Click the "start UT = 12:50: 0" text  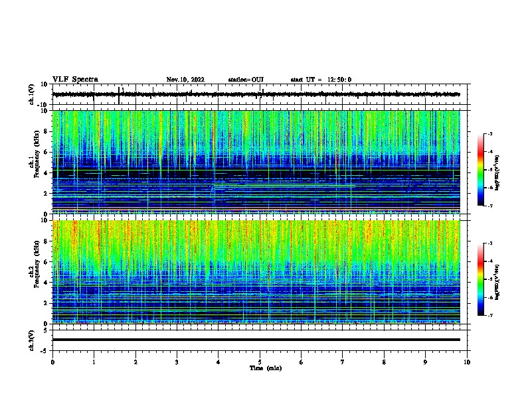321,80
